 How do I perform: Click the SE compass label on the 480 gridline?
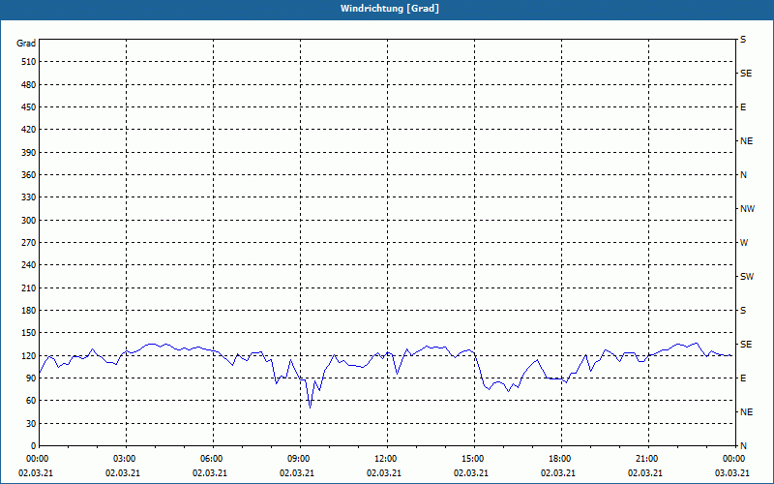(x=746, y=74)
